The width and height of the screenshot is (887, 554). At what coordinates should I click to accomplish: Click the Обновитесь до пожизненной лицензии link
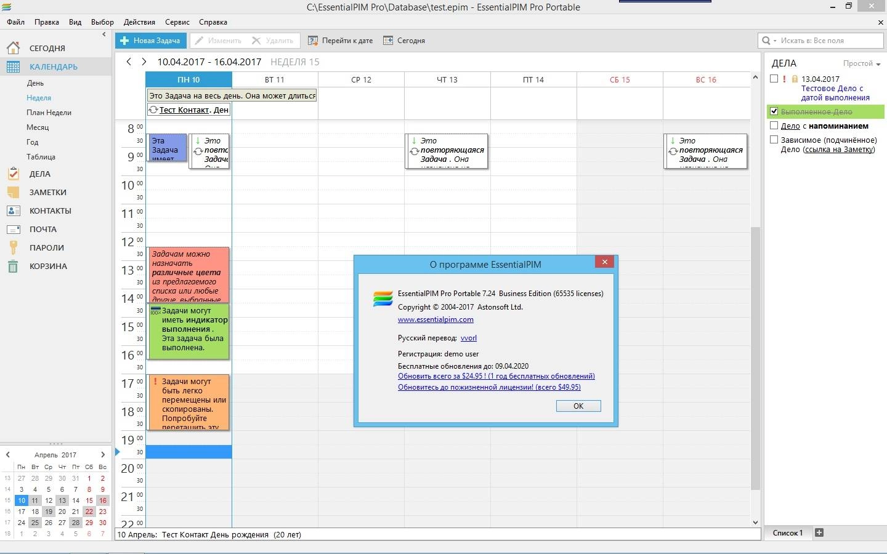(489, 387)
